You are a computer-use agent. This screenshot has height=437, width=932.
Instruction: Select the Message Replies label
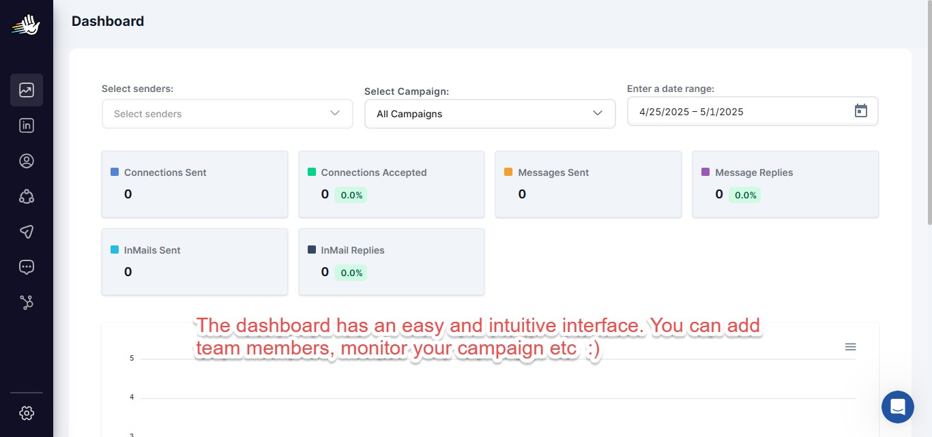pos(754,172)
